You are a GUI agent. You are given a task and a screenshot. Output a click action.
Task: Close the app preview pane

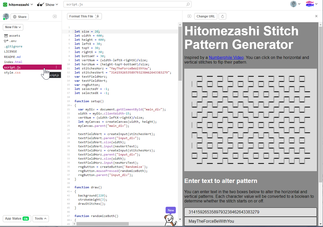click(x=316, y=16)
